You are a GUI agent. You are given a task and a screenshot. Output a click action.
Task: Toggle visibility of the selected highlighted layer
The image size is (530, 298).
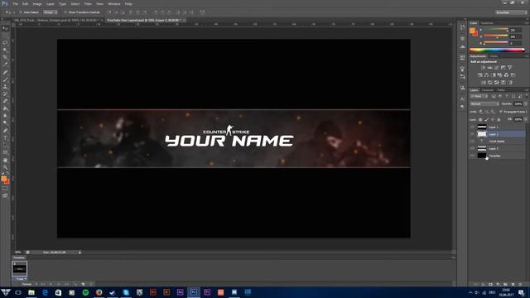click(472, 134)
